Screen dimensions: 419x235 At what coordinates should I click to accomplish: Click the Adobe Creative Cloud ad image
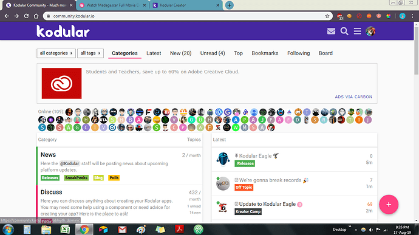click(x=61, y=83)
